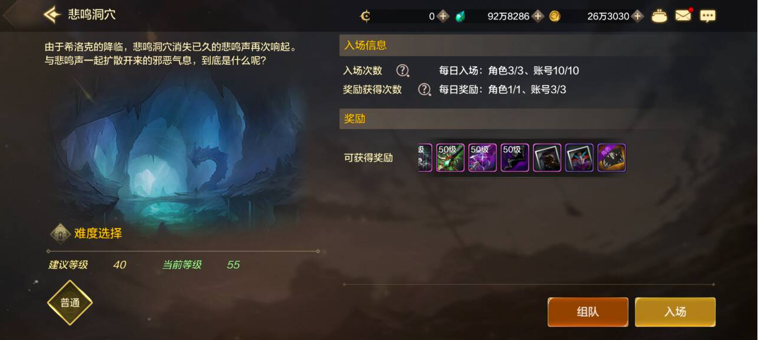View the last gold-framed reward item
This screenshot has height=340, width=758.
(x=612, y=158)
